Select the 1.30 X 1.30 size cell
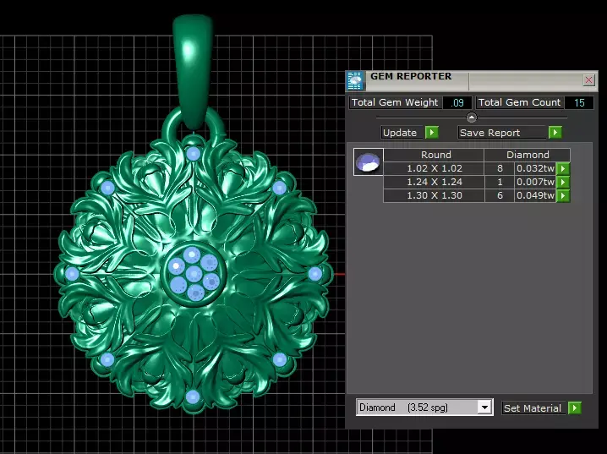The width and height of the screenshot is (607, 454). pyautogui.click(x=434, y=195)
